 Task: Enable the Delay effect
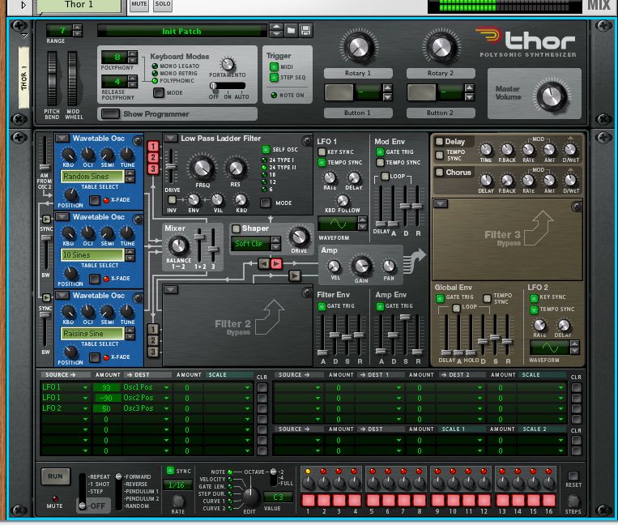[x=439, y=142]
